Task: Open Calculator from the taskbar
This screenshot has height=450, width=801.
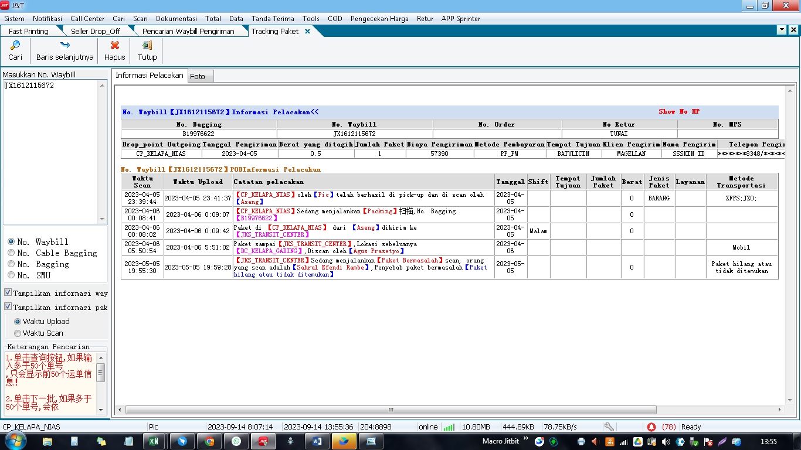Action: coord(74,441)
